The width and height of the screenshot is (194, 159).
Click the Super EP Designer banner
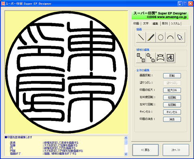pyautogui.click(x=160, y=15)
